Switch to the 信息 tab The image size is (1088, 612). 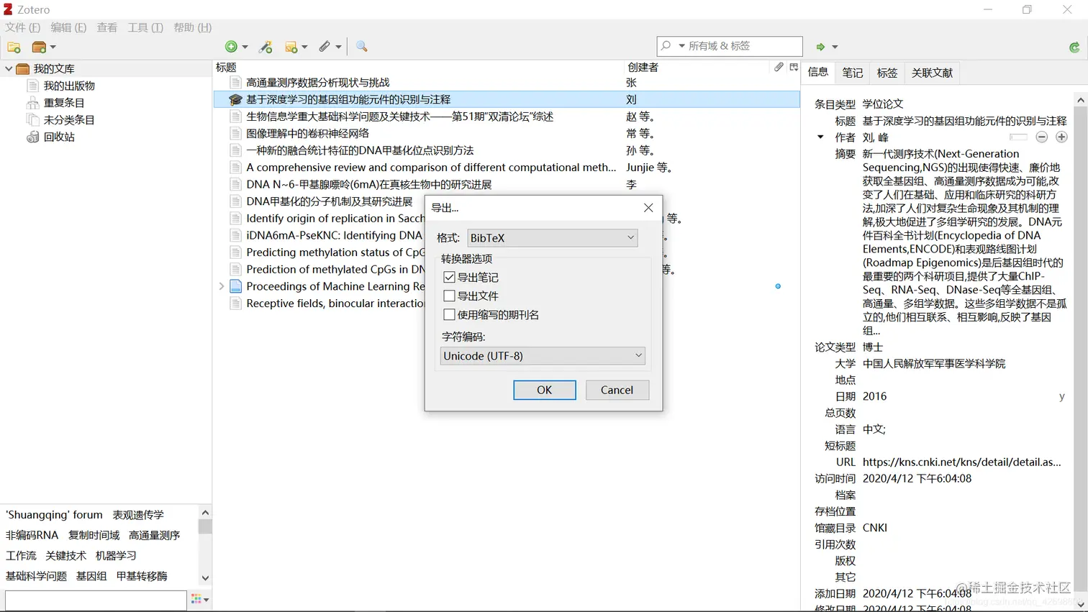coord(818,72)
